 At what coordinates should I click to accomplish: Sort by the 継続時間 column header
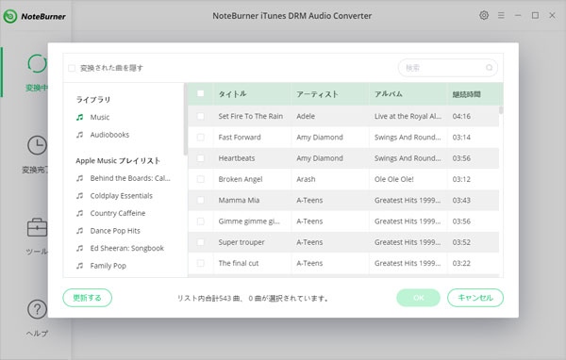pyautogui.click(x=466, y=94)
